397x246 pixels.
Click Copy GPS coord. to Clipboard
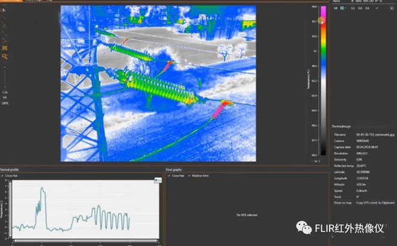click(x=377, y=203)
